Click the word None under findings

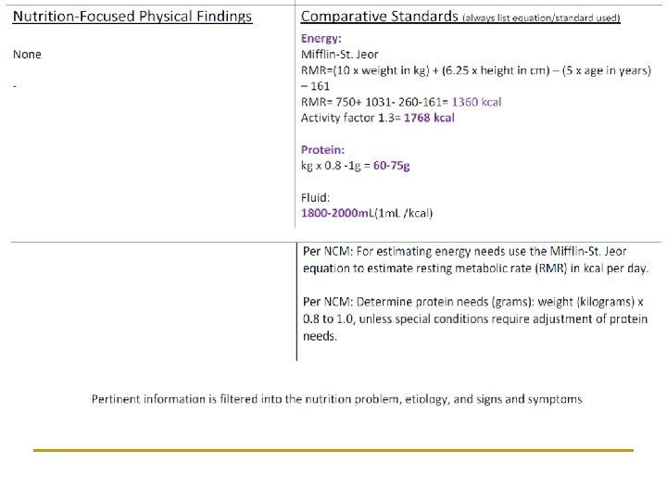click(27, 55)
